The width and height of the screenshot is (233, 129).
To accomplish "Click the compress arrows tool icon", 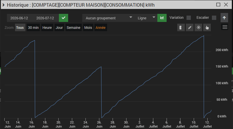I will pyautogui.click(x=190, y=27).
